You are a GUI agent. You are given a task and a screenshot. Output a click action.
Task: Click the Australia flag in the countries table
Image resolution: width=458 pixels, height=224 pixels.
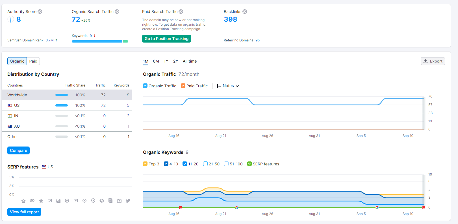(10, 126)
